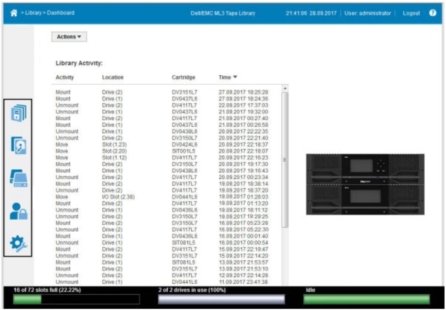Click the home icon in breadcrumb

point(14,13)
